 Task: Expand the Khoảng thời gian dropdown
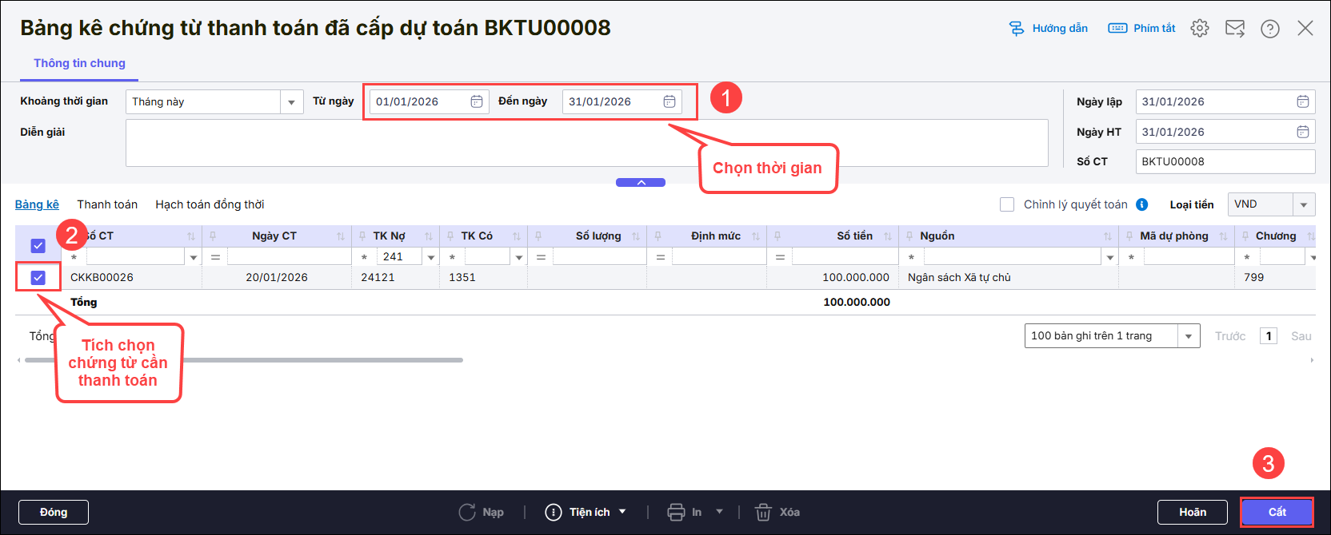(x=291, y=102)
